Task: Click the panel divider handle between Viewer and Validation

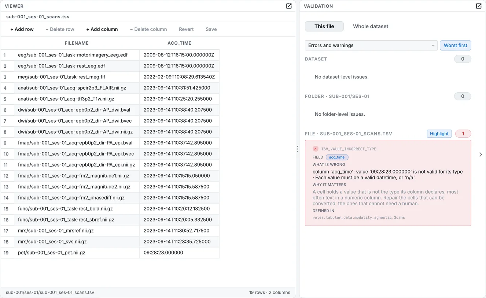Action: click(298, 149)
